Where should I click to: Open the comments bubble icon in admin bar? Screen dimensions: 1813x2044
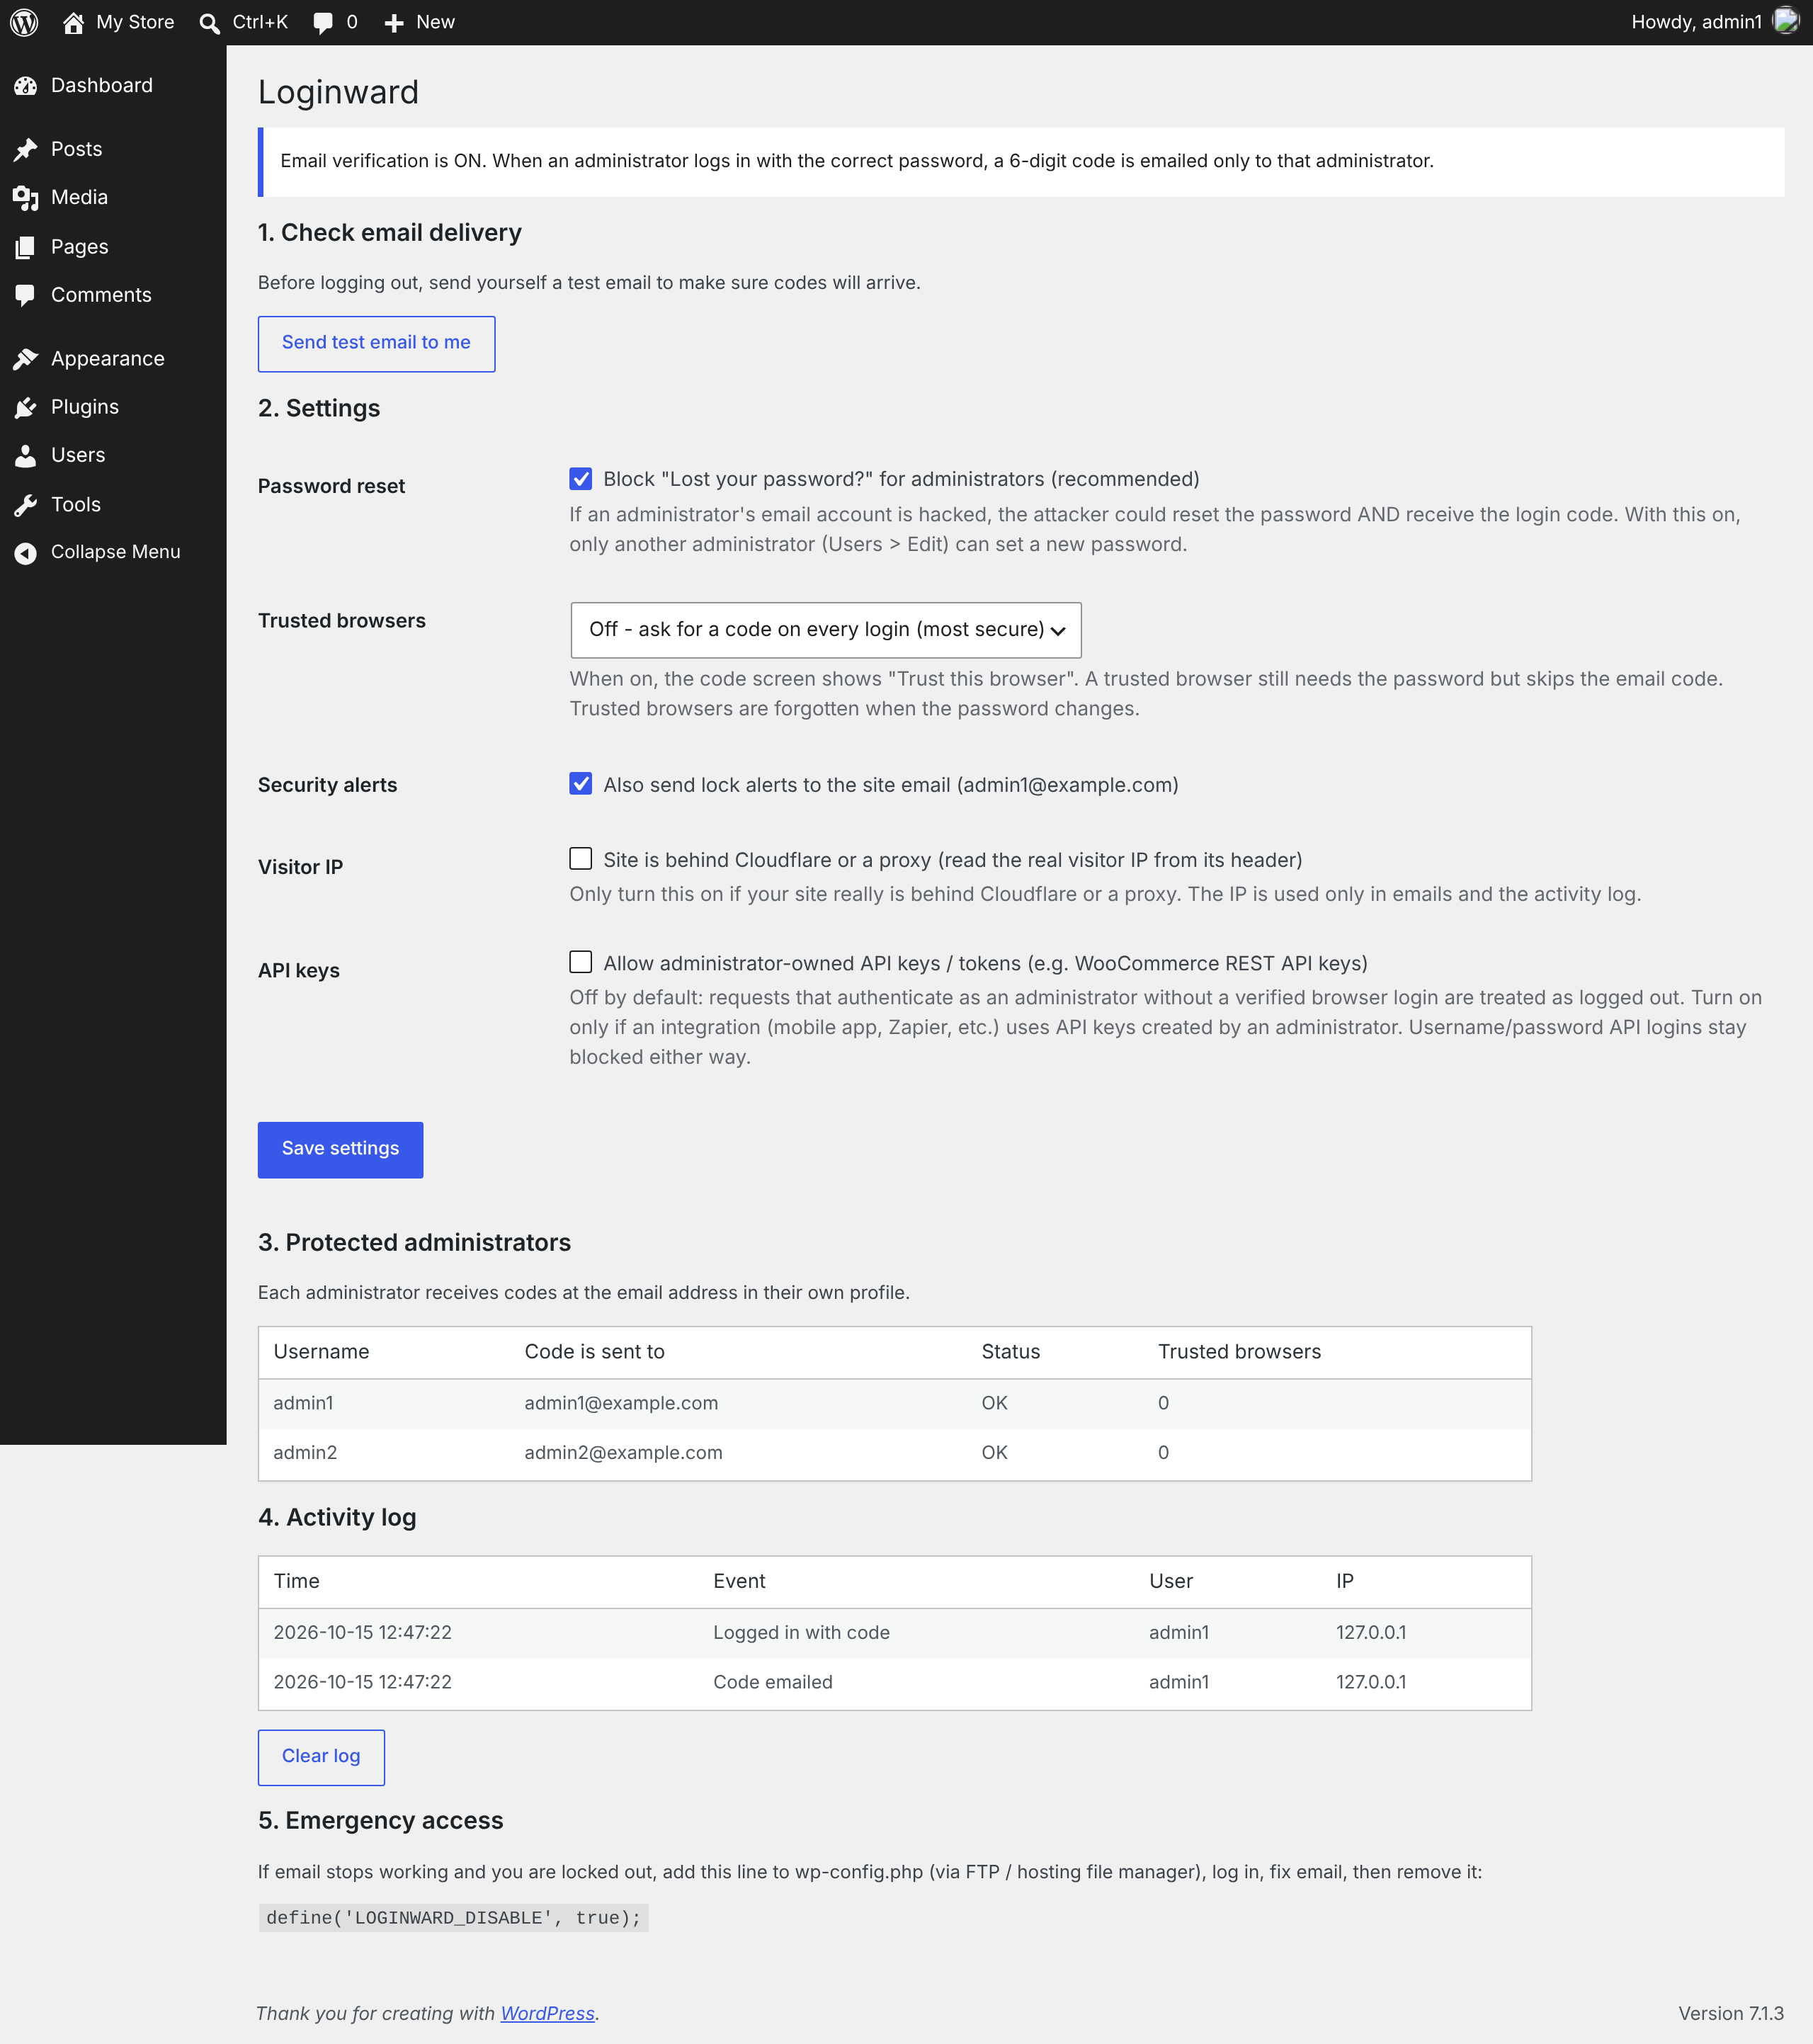point(323,23)
